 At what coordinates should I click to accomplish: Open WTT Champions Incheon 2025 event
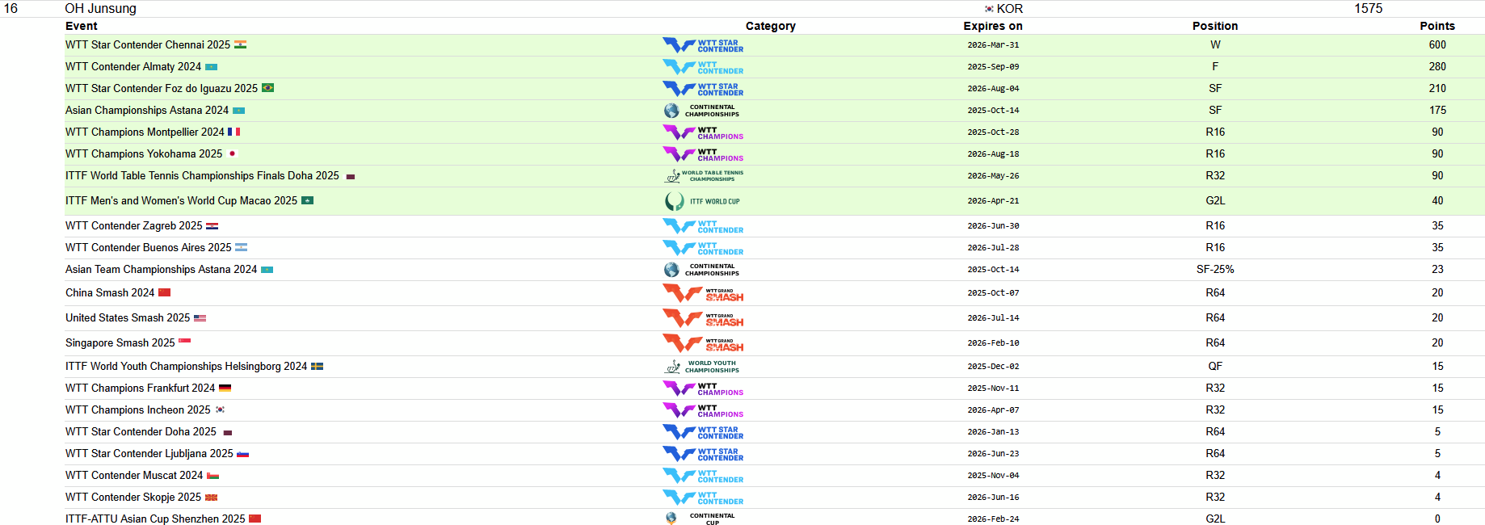[138, 409]
